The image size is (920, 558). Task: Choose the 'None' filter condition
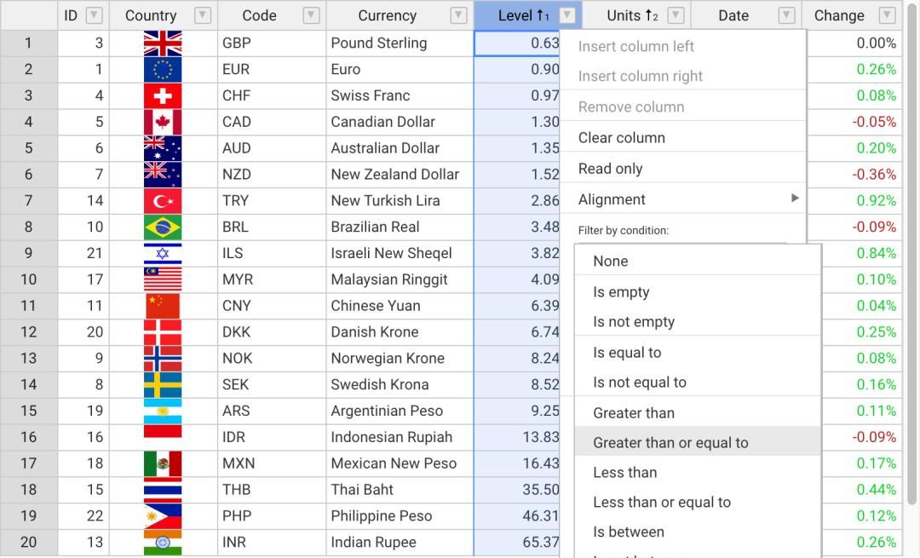coord(610,262)
